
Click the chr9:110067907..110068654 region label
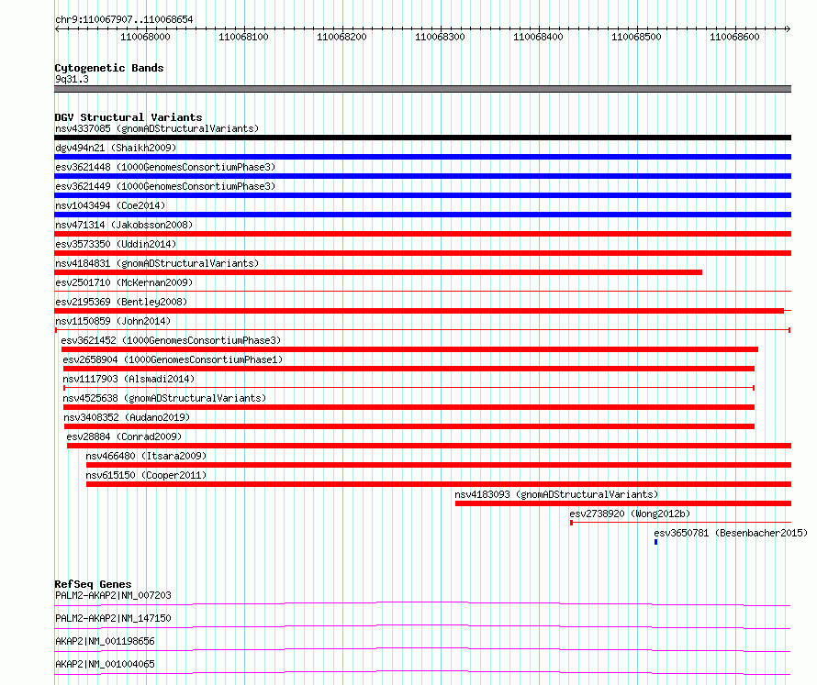(124, 19)
